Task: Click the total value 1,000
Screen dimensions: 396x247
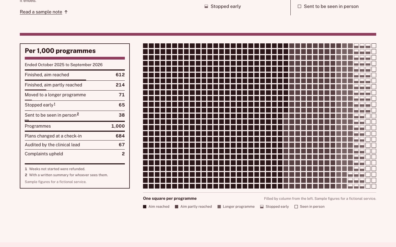Action: click(x=118, y=126)
